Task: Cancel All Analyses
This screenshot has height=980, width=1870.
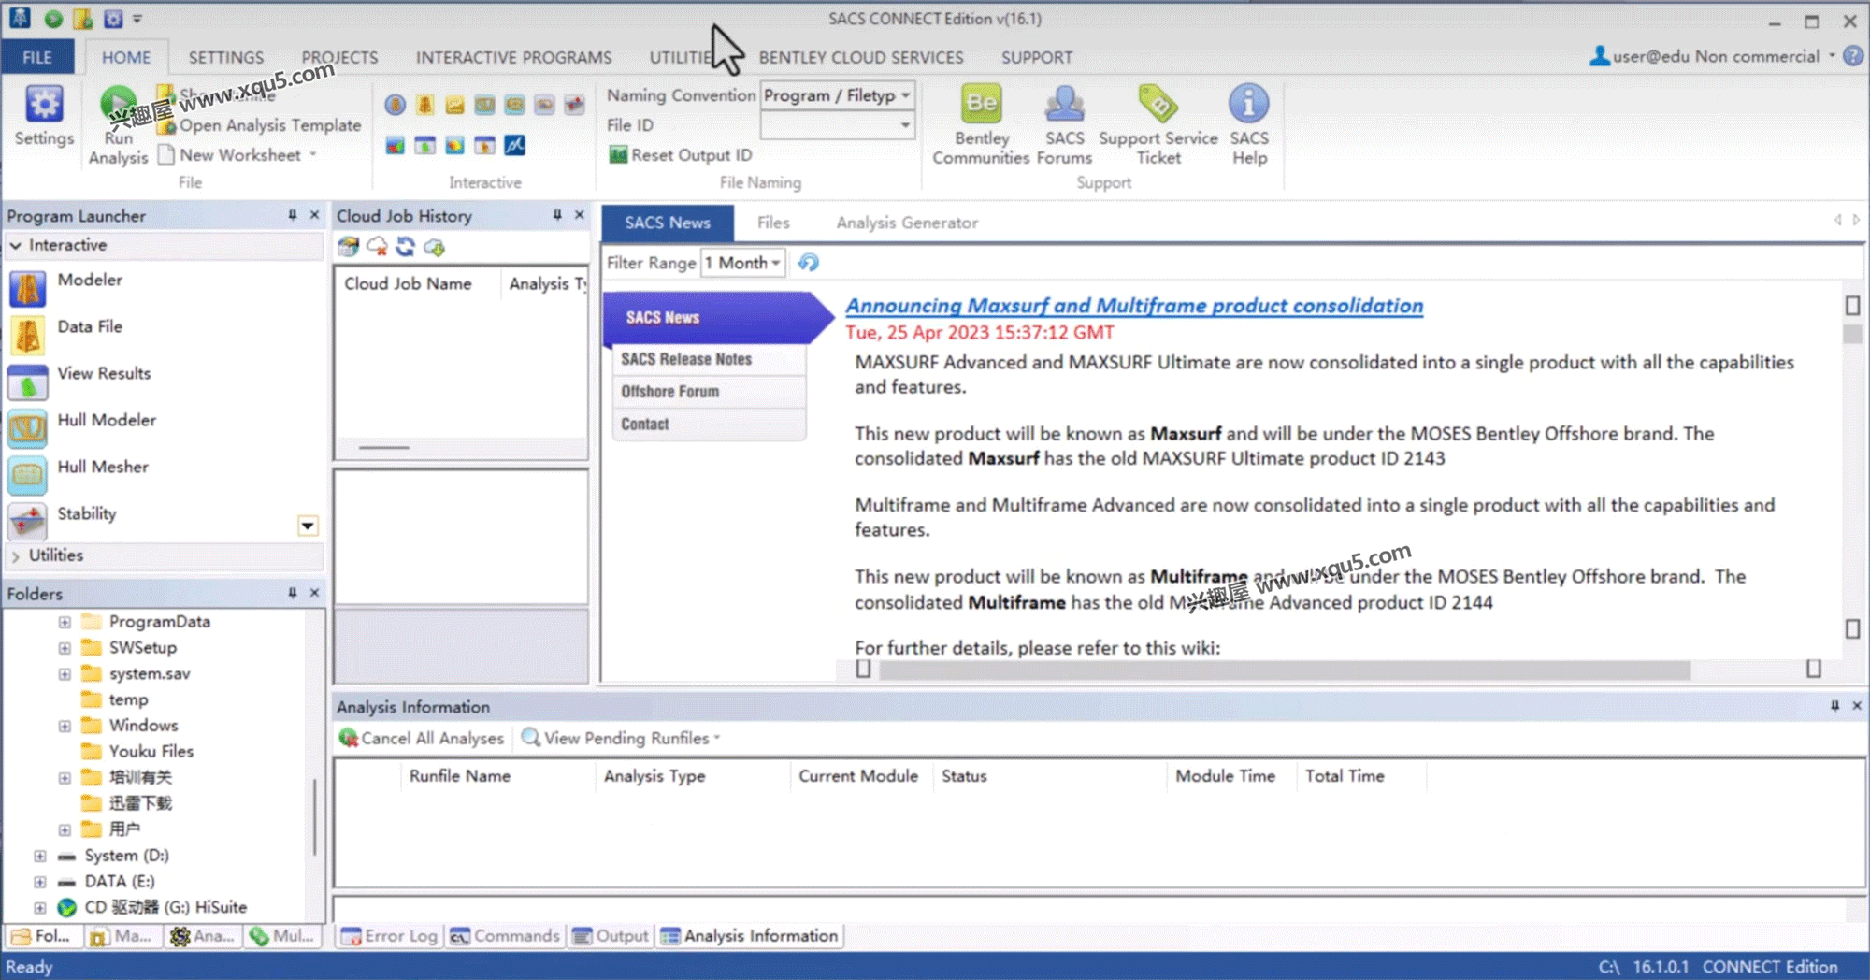Action: (x=422, y=738)
